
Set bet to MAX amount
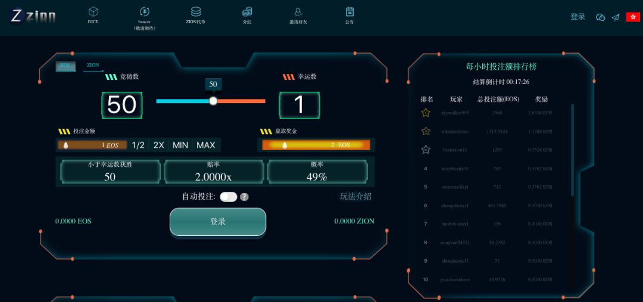click(x=206, y=145)
